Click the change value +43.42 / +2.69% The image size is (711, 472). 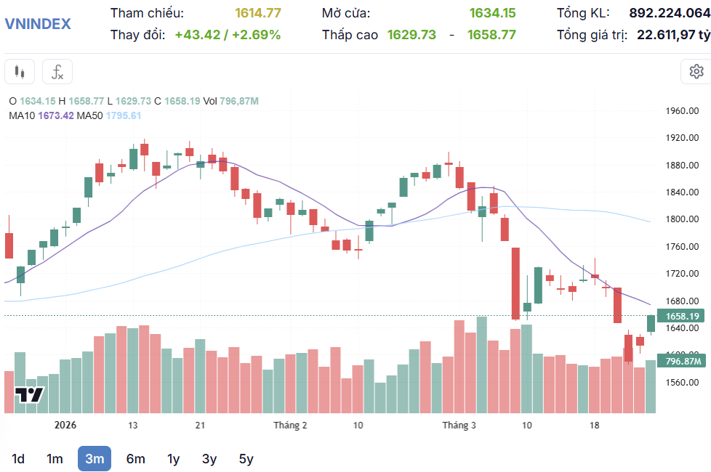(228, 33)
